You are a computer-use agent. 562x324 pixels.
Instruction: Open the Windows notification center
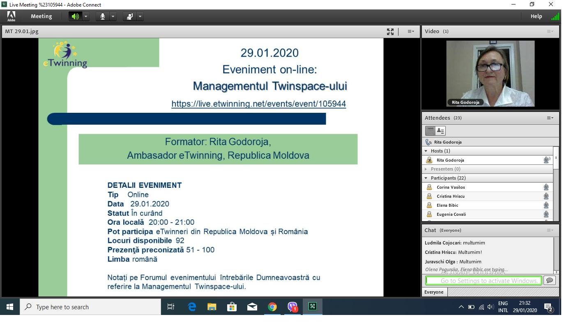click(x=548, y=307)
